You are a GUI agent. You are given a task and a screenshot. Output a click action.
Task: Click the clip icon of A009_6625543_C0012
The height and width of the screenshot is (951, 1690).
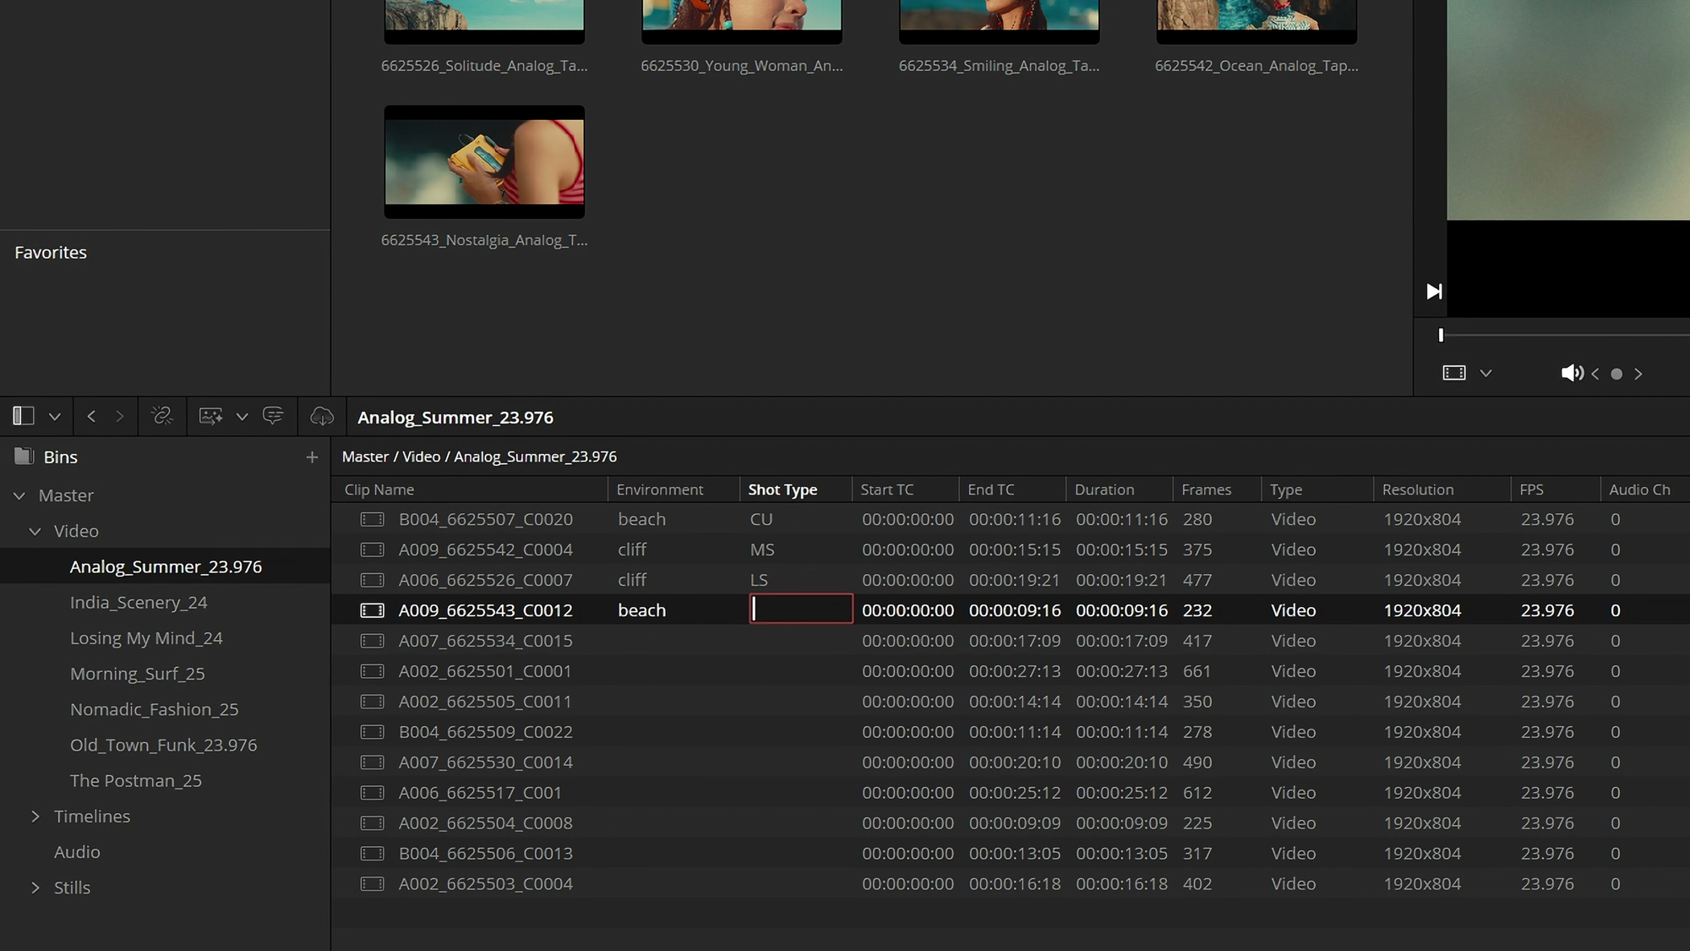click(x=372, y=610)
